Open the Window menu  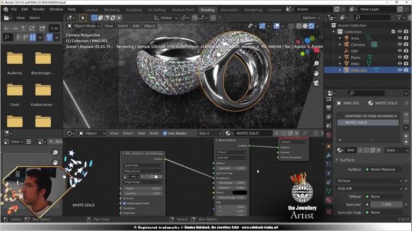click(56, 9)
